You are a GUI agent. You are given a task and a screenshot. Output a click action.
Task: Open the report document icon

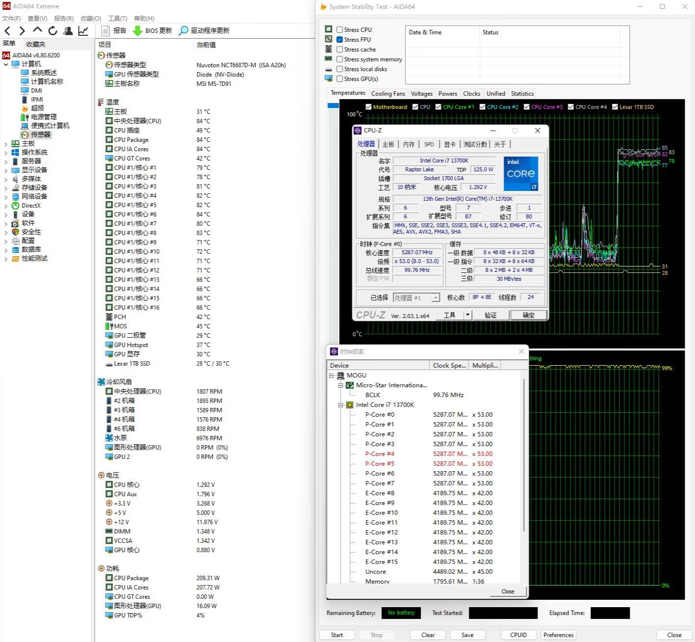[x=105, y=31]
